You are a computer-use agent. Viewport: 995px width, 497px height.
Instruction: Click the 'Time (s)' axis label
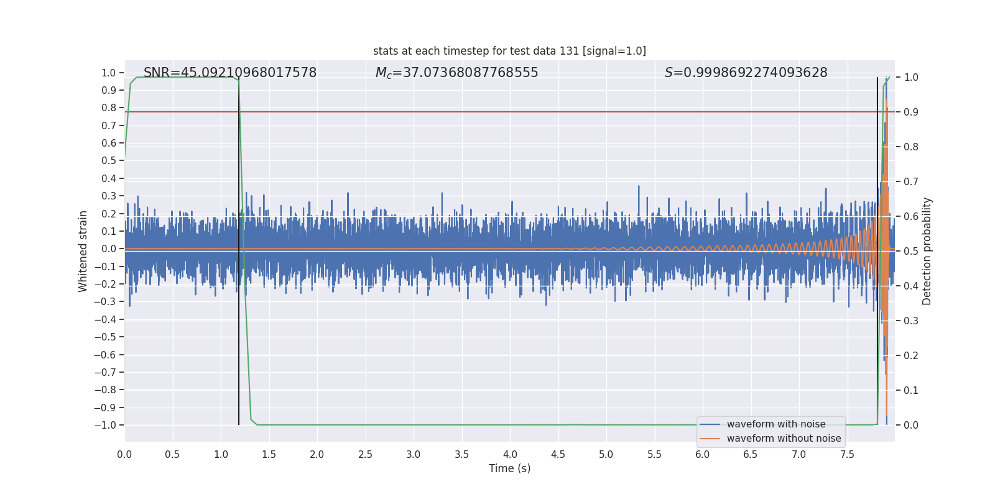(510, 468)
